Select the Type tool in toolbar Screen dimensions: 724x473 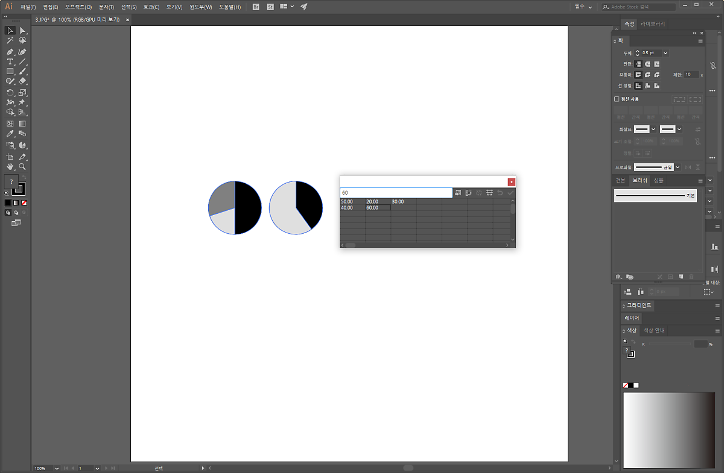tap(10, 61)
